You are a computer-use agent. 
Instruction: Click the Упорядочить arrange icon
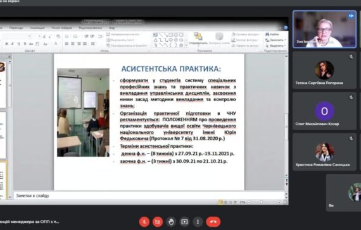coord(198,38)
